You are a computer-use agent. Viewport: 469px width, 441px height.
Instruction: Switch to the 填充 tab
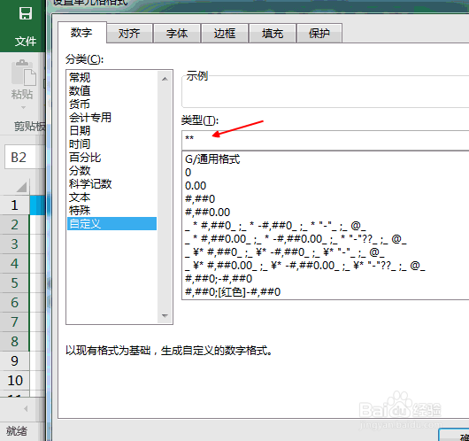pyautogui.click(x=273, y=34)
